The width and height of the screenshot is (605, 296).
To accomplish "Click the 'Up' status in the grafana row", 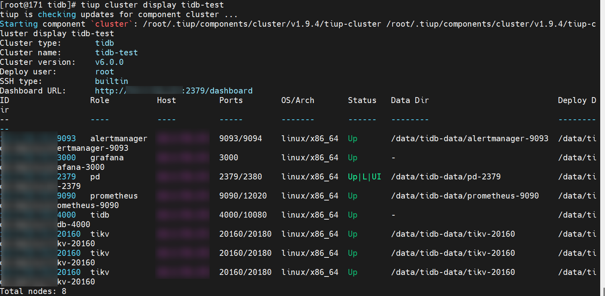I will tap(353, 158).
